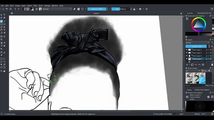The height and width of the screenshot is (120, 214).
Task: Open the Artistic Color Selector tab
Action: click(x=202, y=90)
